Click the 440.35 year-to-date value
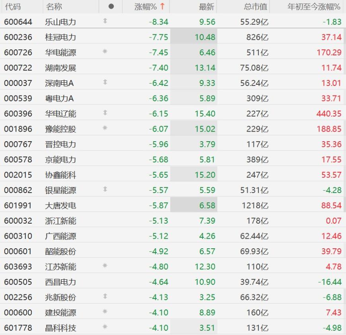This screenshot has height=335, width=346. pos(329,114)
